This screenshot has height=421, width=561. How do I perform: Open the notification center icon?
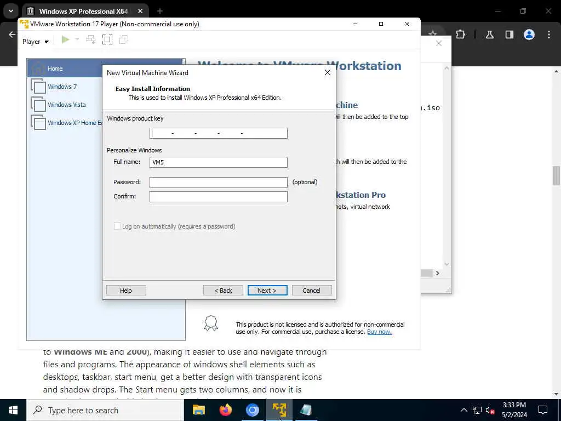pyautogui.click(x=543, y=410)
